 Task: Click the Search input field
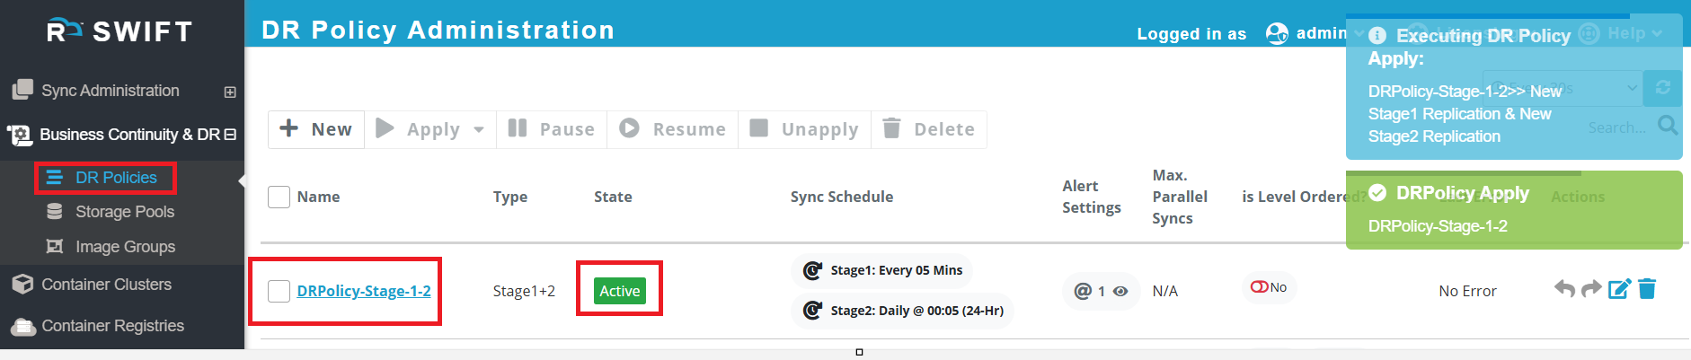1617,127
